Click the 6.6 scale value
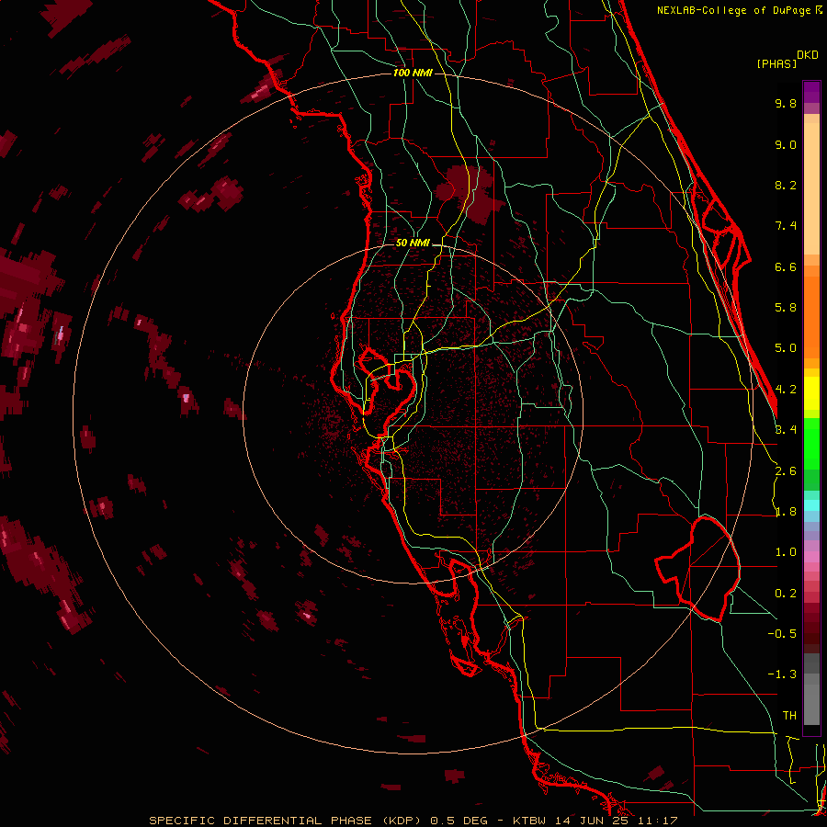This screenshot has width=827, height=827. pyautogui.click(x=786, y=266)
